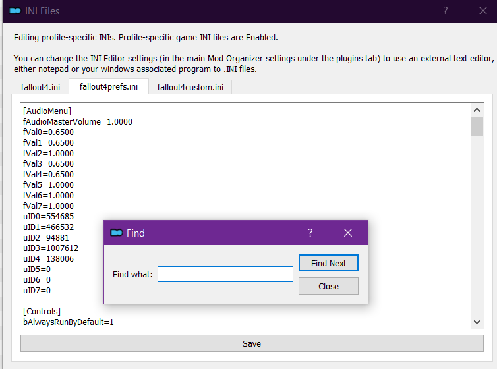Click the Find what: label
This screenshot has width=497, height=369.
[x=132, y=274]
